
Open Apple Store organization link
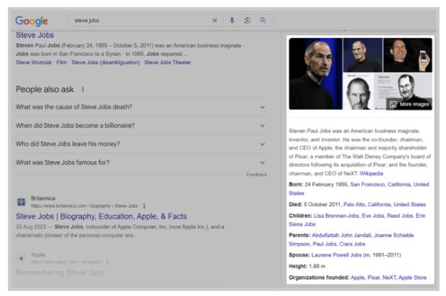412,277
